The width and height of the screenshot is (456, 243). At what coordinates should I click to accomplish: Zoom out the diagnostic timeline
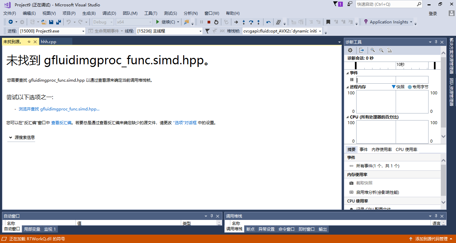(381, 50)
